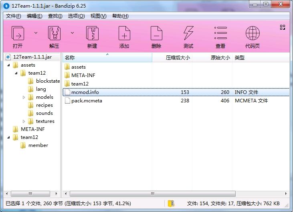Open the 查找(I) menu
The height and width of the screenshot is (212, 293).
click(55, 16)
